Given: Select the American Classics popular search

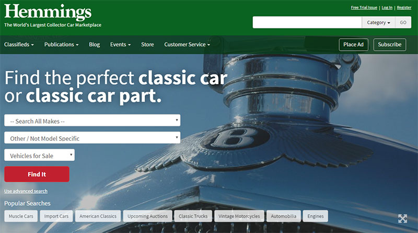Looking at the screenshot, I should tap(98, 216).
